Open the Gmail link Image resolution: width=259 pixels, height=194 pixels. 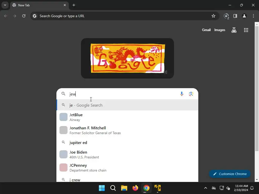[x=206, y=30]
